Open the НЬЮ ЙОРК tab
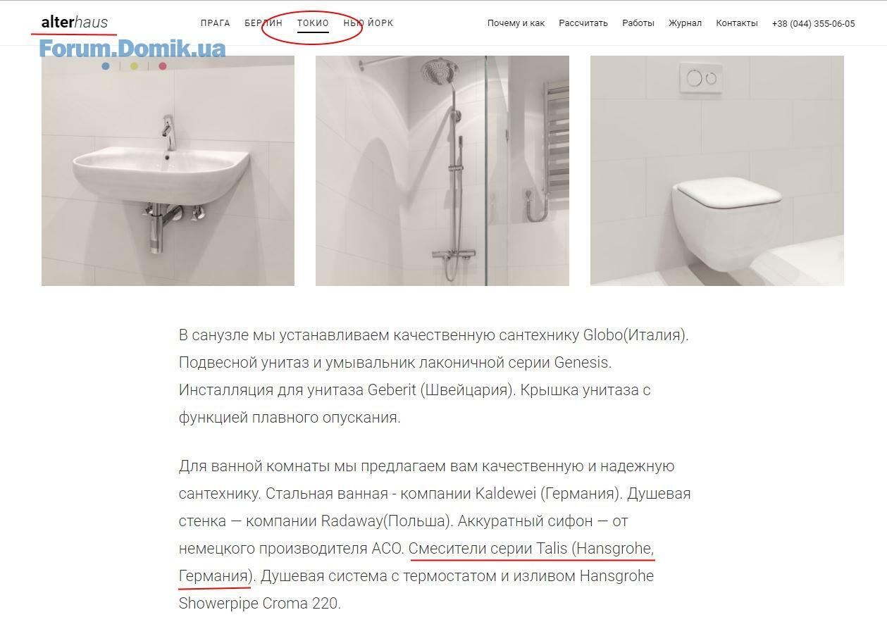Image resolution: width=887 pixels, height=629 pixels. coord(368,23)
